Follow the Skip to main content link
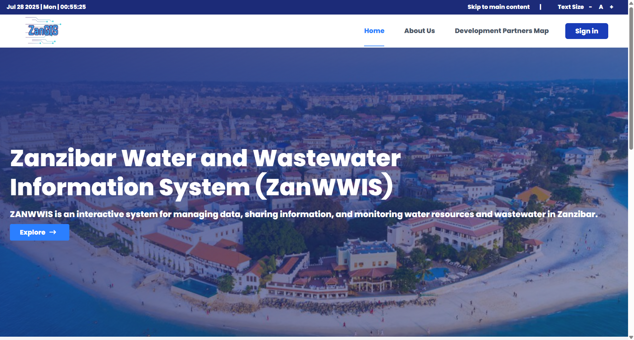The height and width of the screenshot is (340, 634). (498, 7)
